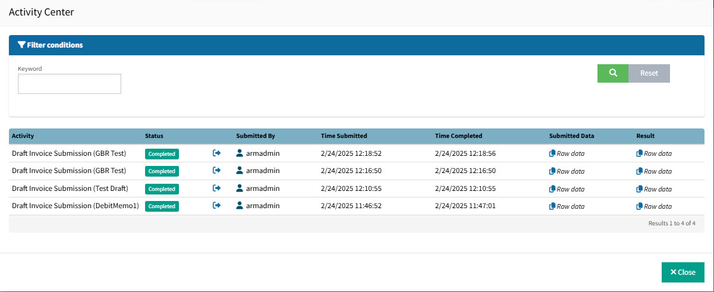Click the Completed badge in the DebitMemo1 row
This screenshot has height=292, width=714.
click(162, 206)
